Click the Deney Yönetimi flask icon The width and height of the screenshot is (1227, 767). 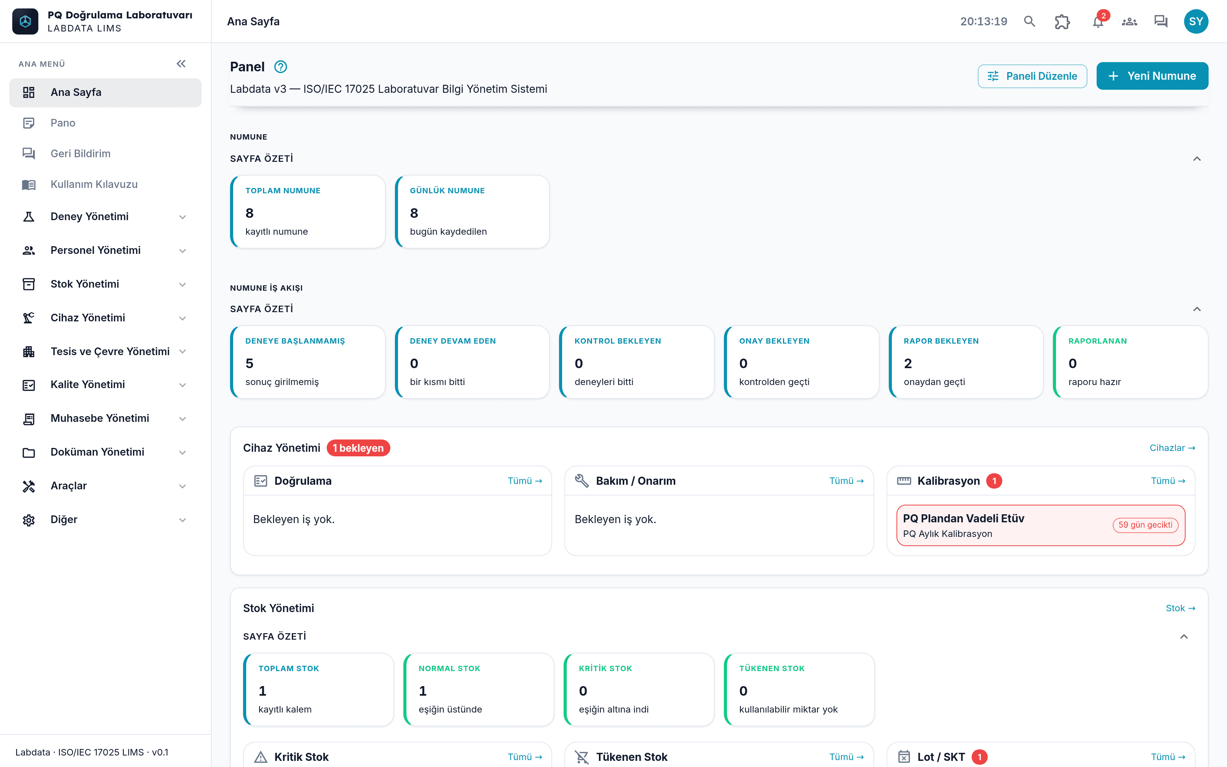pos(29,217)
